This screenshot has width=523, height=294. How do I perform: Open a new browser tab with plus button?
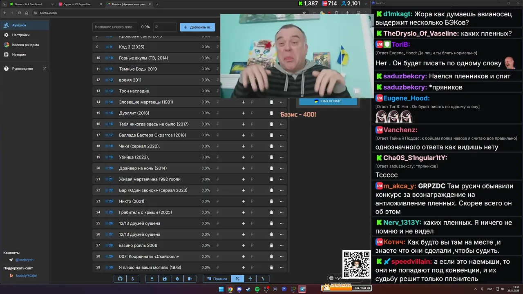(x=157, y=4)
